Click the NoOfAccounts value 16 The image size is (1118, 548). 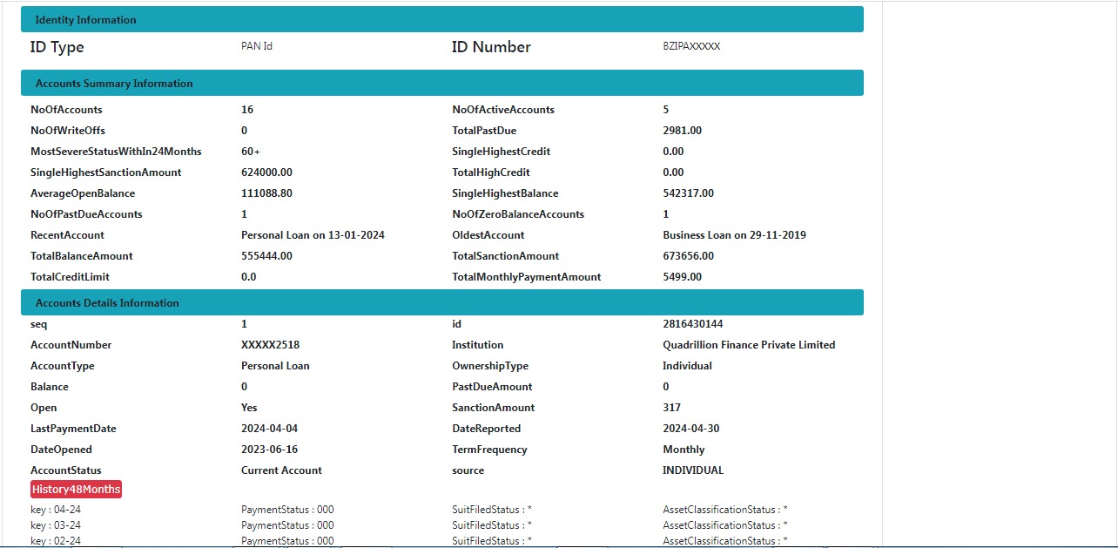pyautogui.click(x=247, y=110)
